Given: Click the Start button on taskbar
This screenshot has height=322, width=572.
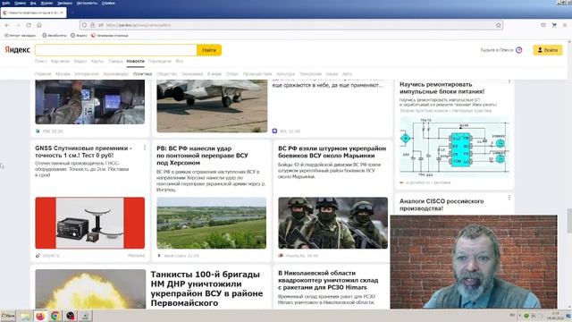Looking at the screenshot, I should point(8,316).
